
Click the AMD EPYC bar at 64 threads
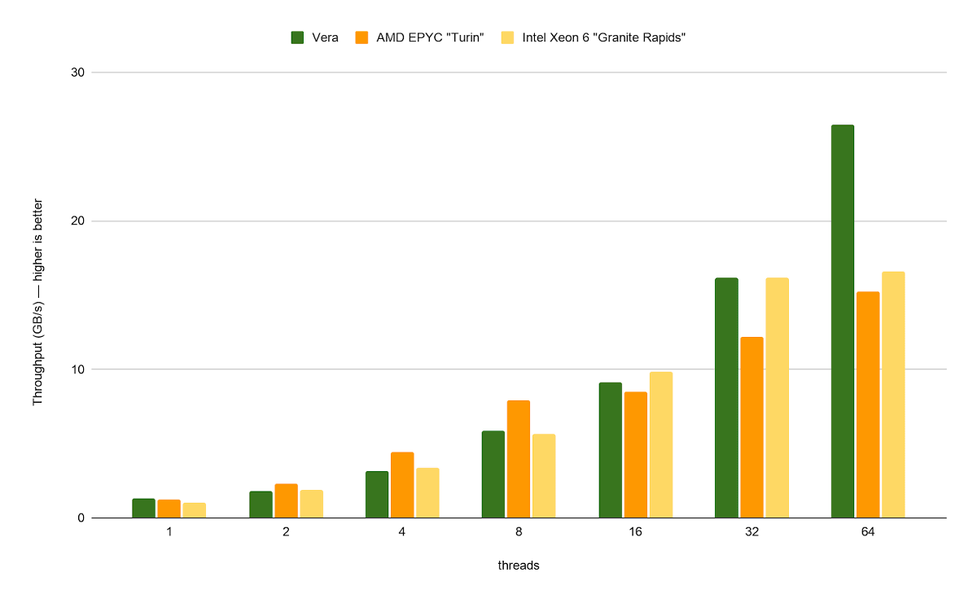click(x=868, y=404)
